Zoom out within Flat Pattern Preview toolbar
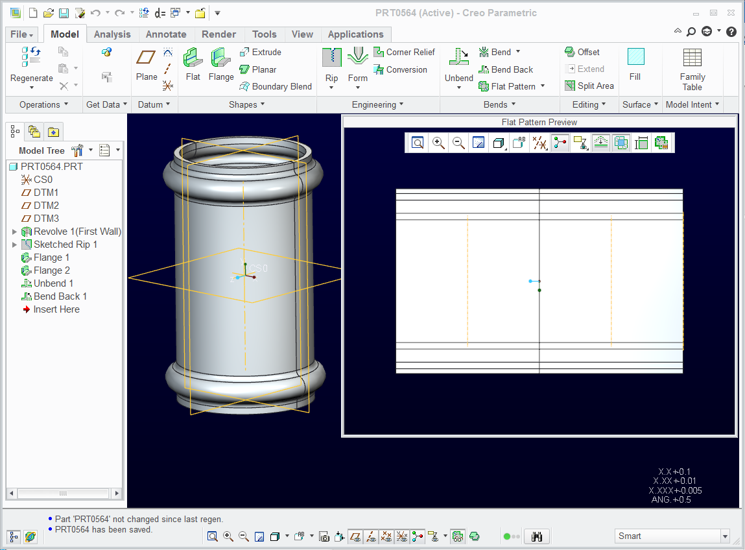The image size is (745, 550). 458,143
